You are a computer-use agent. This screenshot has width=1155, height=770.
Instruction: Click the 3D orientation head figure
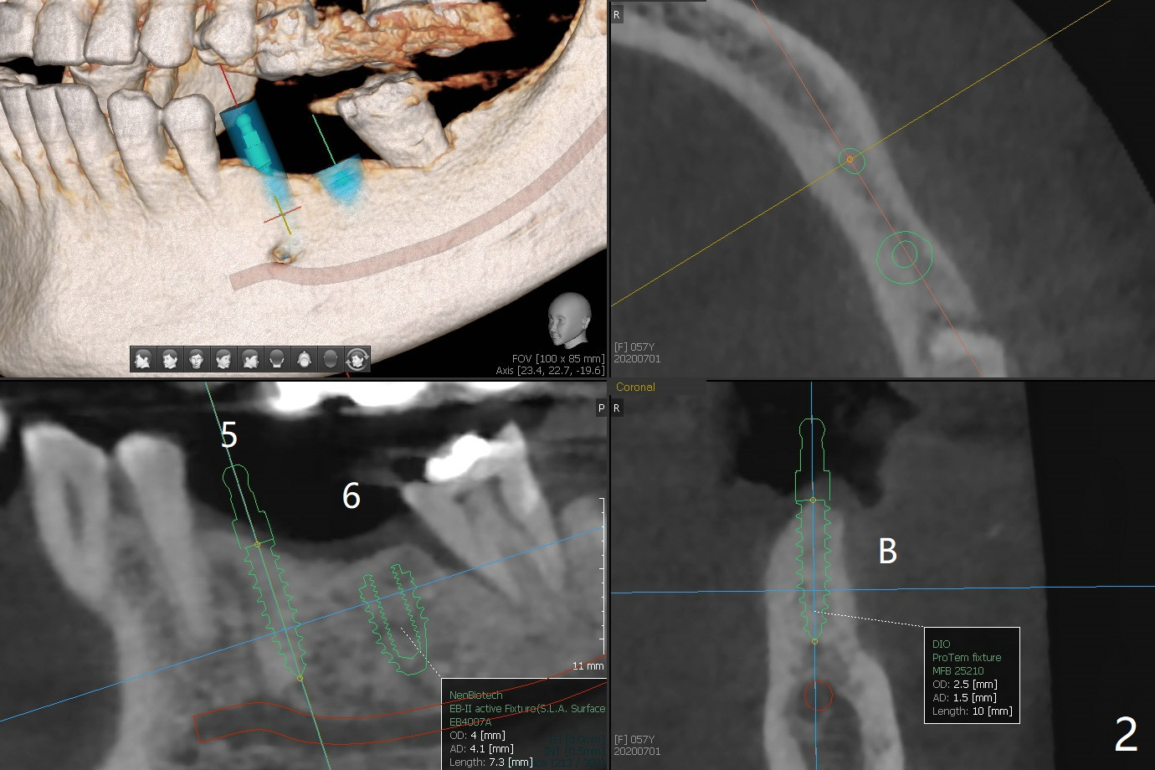tap(569, 318)
